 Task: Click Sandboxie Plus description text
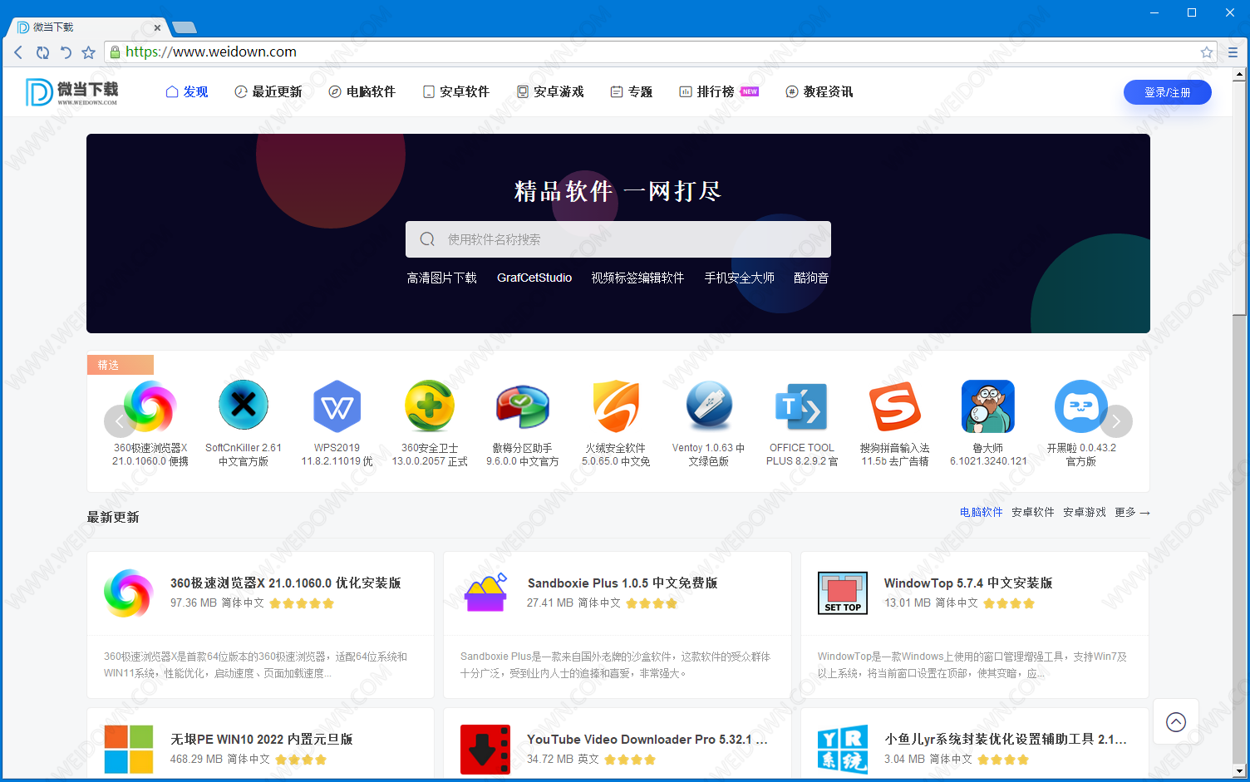click(615, 665)
